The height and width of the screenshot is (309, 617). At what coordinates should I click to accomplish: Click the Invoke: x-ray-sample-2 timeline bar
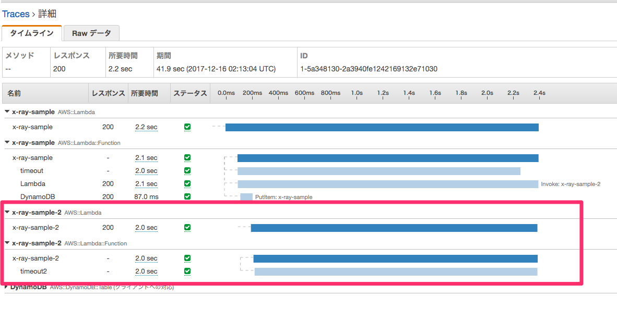tap(386, 183)
